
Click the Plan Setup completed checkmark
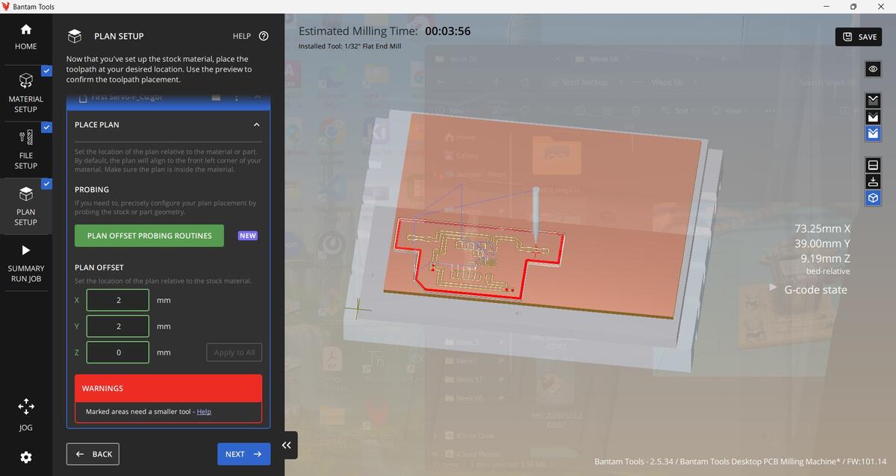tap(46, 184)
